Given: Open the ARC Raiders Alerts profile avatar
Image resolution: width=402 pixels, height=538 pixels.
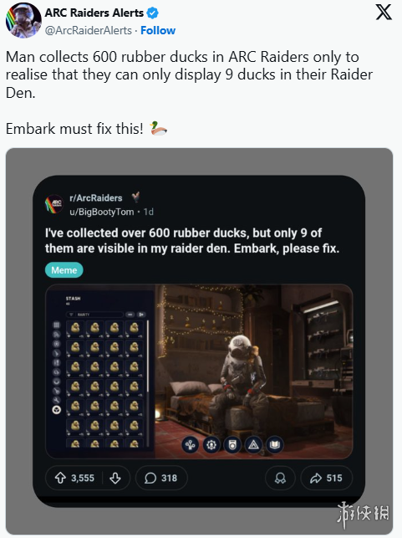Looking at the screenshot, I should pos(23,20).
